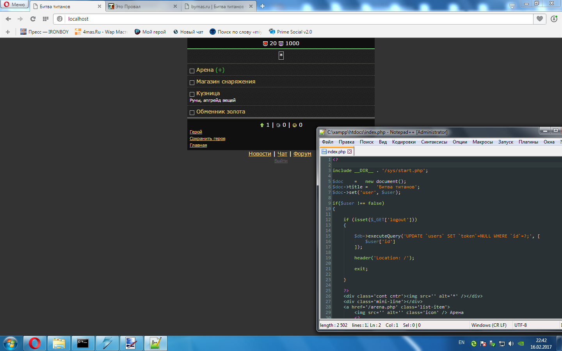Click the volume icon in system tray
The width and height of the screenshot is (562, 351).
coord(511,344)
